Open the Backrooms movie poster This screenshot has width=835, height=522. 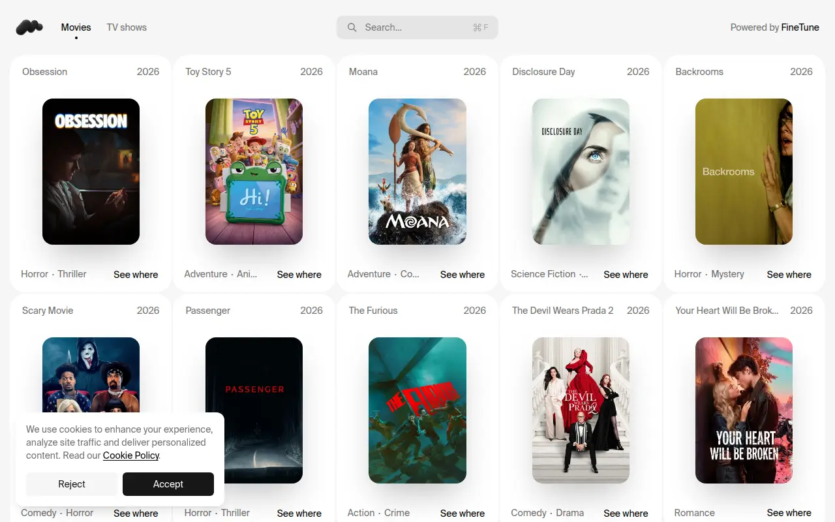744,172
